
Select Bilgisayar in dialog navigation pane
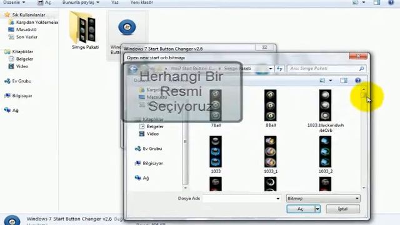[149, 163]
